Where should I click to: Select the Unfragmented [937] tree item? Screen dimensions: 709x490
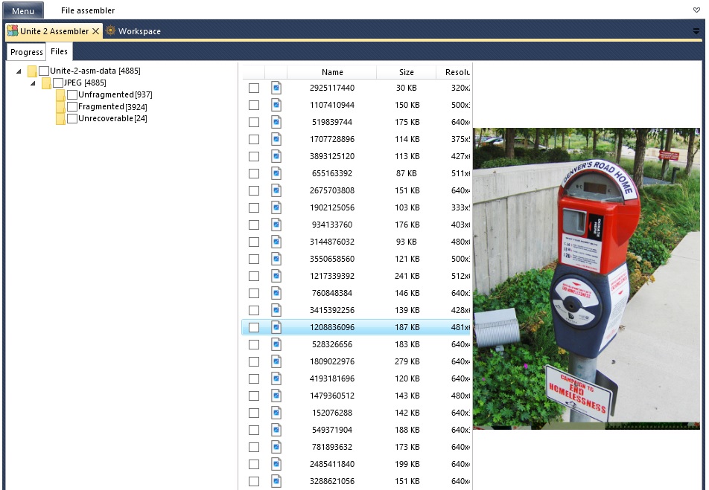tap(115, 95)
